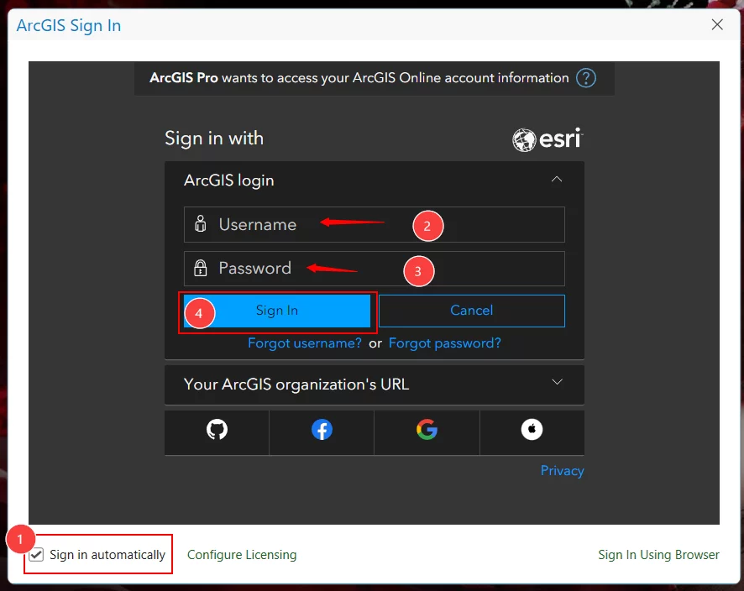The height and width of the screenshot is (591, 744).
Task: Collapse the ArcGIS login section
Action: coord(557,180)
